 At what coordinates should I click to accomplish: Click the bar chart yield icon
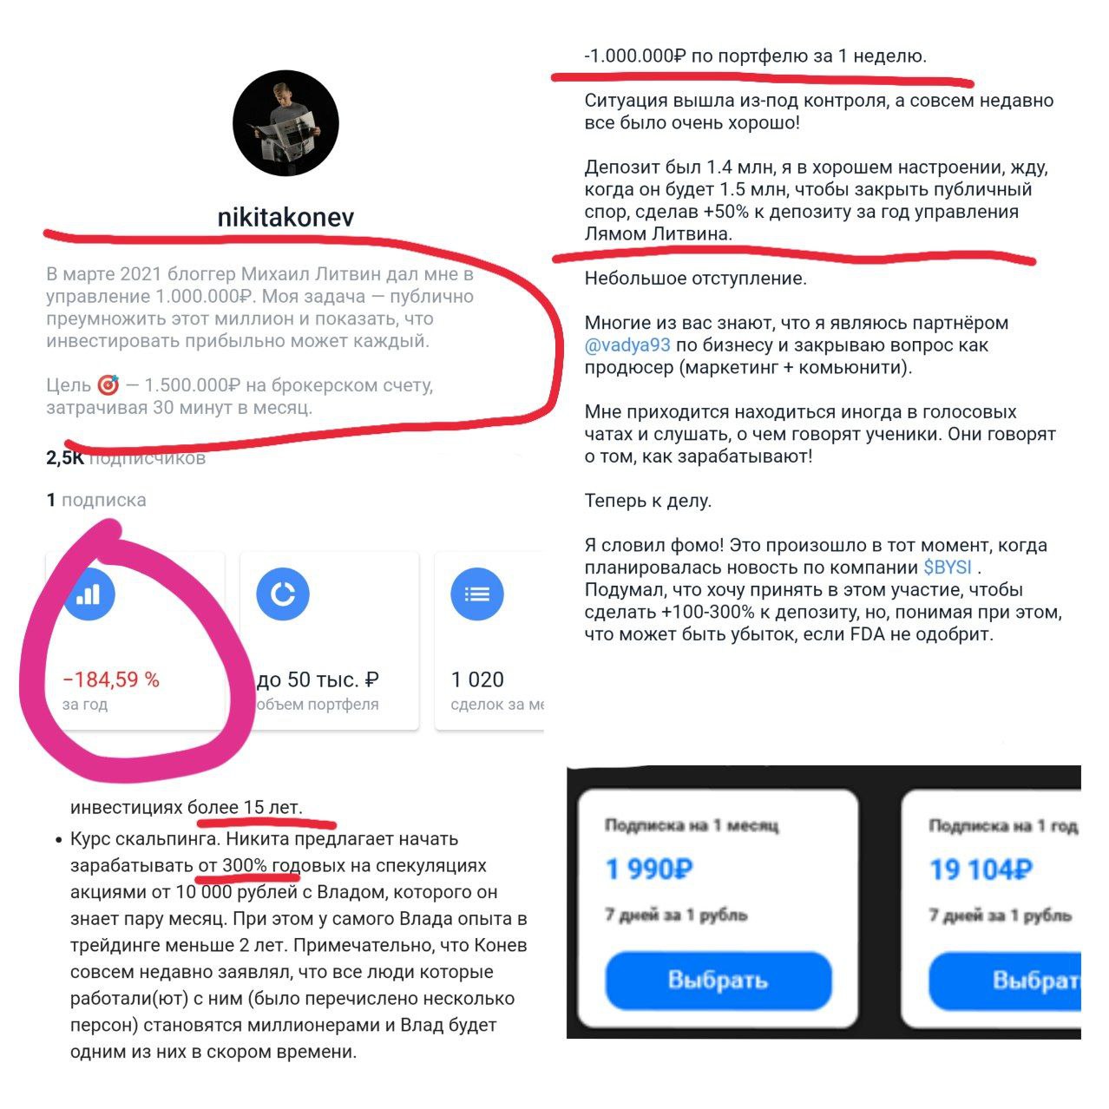pyautogui.click(x=89, y=594)
